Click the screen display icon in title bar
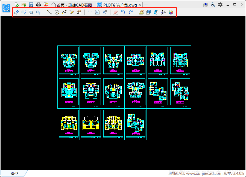 click(x=205, y=5)
